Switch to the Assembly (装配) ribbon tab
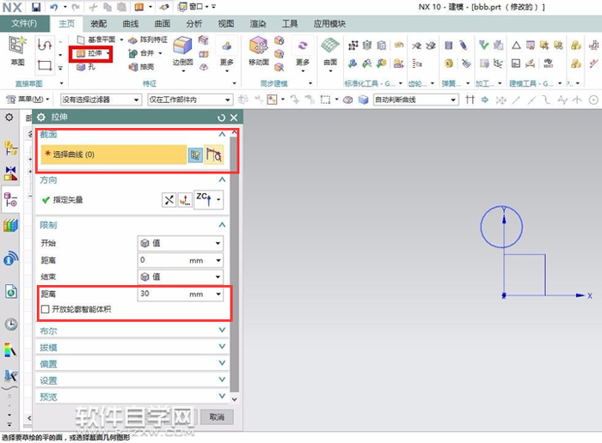 (99, 24)
